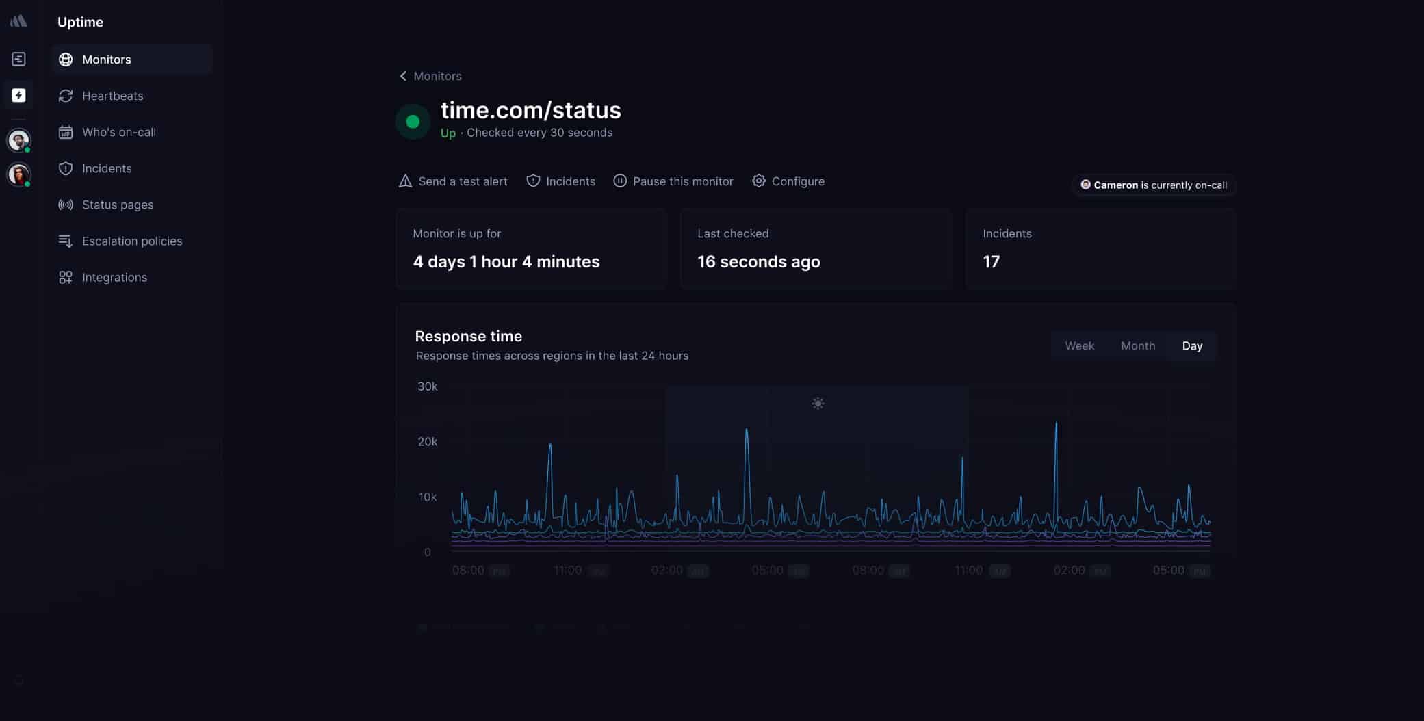Click the first user avatar in left rail
The height and width of the screenshot is (721, 1424).
tap(18, 140)
